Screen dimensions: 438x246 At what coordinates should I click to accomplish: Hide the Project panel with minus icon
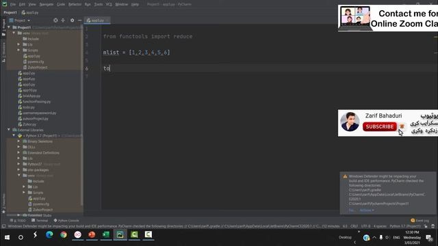click(x=79, y=20)
